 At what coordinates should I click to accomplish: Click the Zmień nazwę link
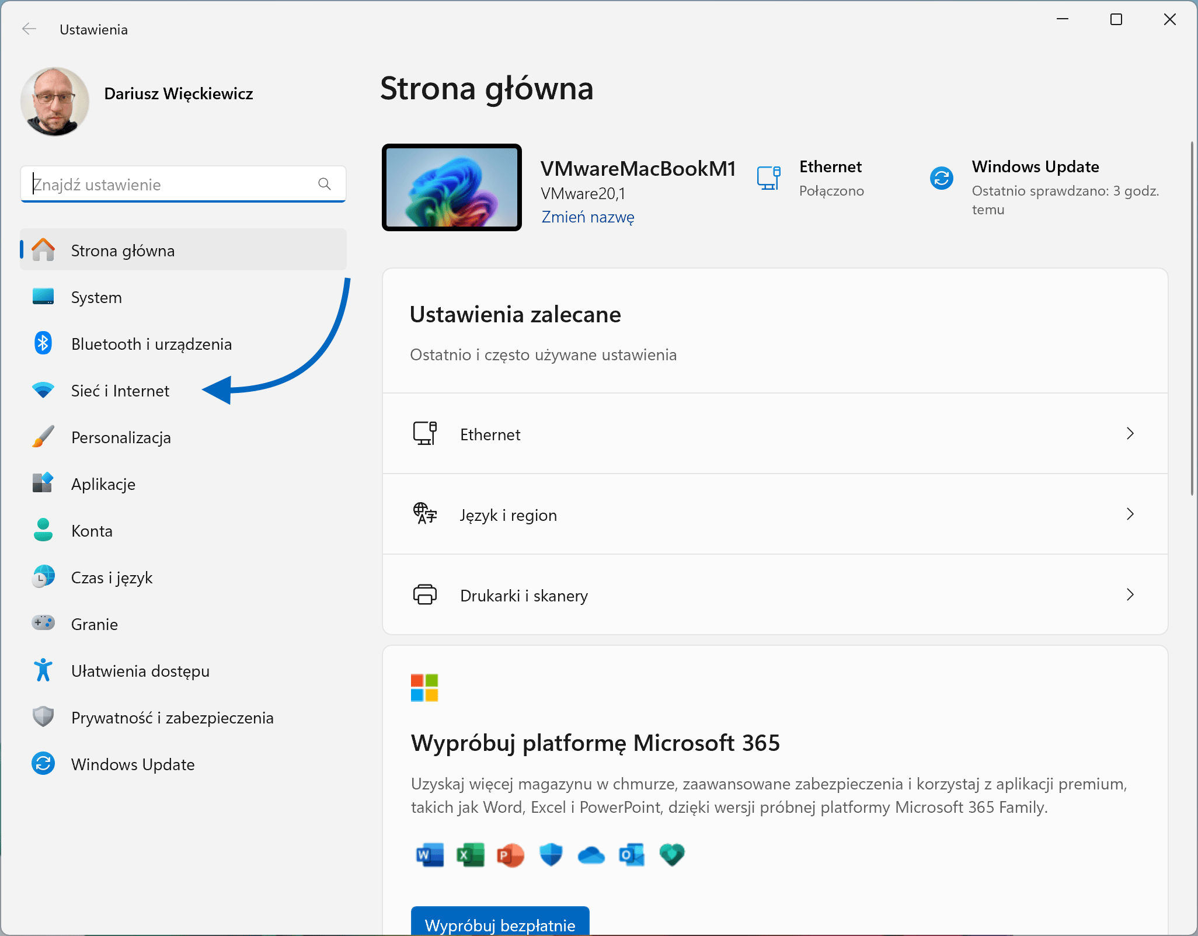(588, 217)
